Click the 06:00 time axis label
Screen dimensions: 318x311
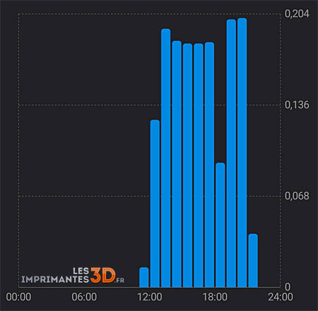coord(84,297)
